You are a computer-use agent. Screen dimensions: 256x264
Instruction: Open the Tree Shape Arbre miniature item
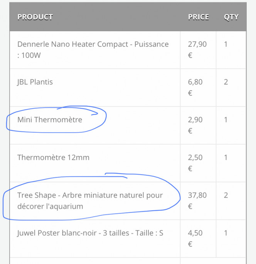click(90, 201)
